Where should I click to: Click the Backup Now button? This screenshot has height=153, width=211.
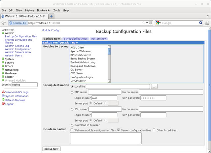point(52,149)
